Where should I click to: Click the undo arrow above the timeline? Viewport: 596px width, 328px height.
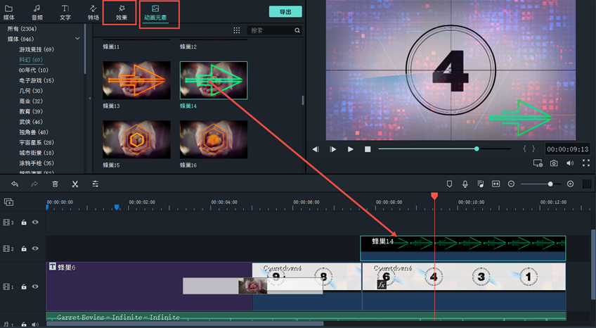14,184
